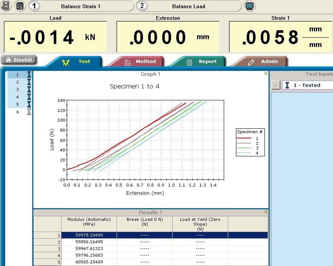Open the Admin tab
Screen dimensions: 333x266
click(264, 62)
